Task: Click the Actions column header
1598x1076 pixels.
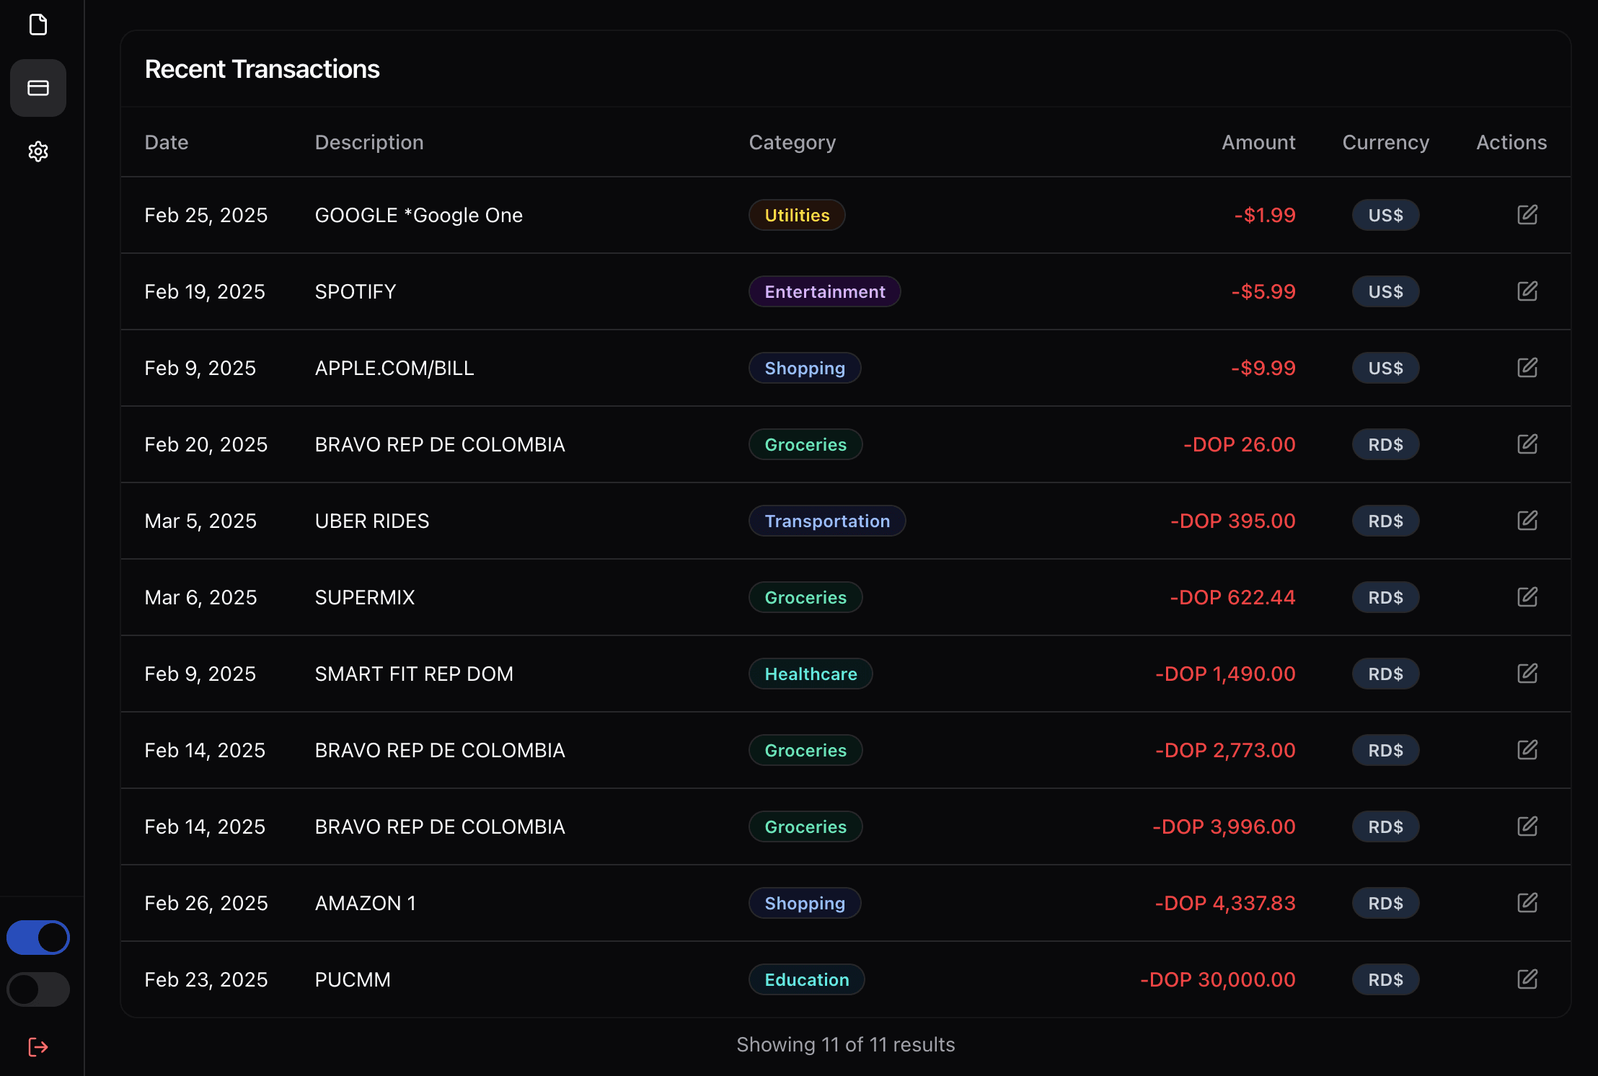Action: (x=1511, y=142)
